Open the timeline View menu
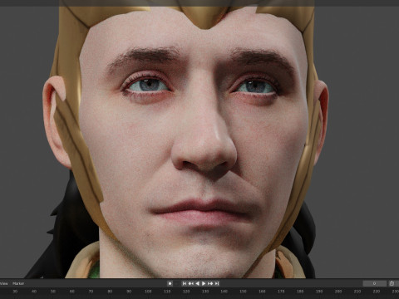Screen dimensions: 399x299 (x=4, y=283)
